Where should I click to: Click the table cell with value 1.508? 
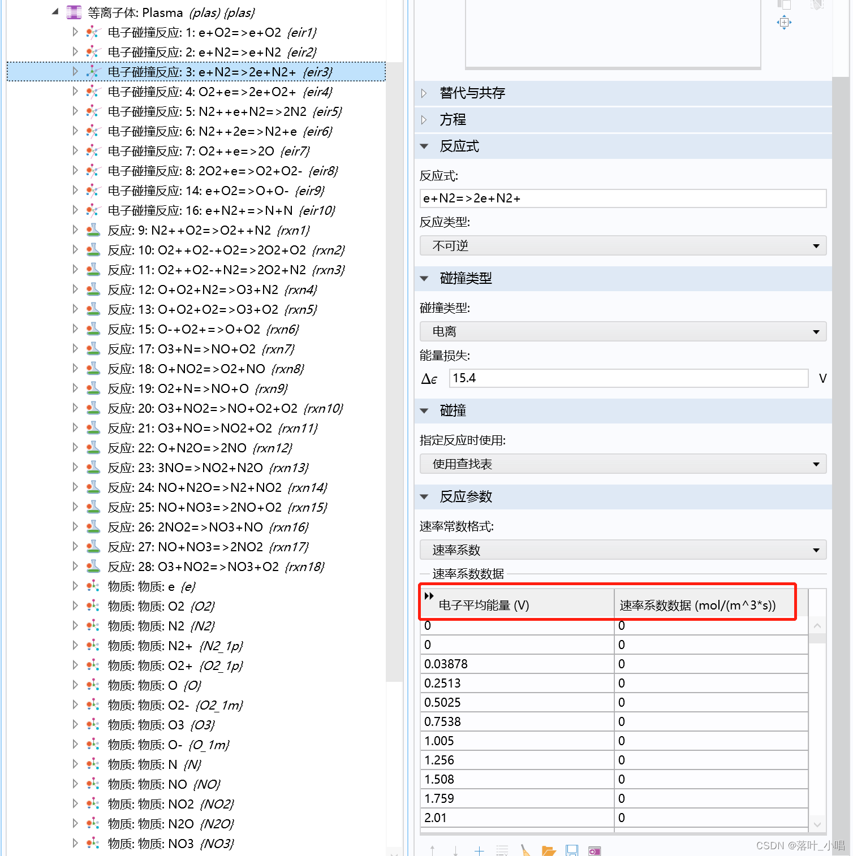[x=517, y=779]
